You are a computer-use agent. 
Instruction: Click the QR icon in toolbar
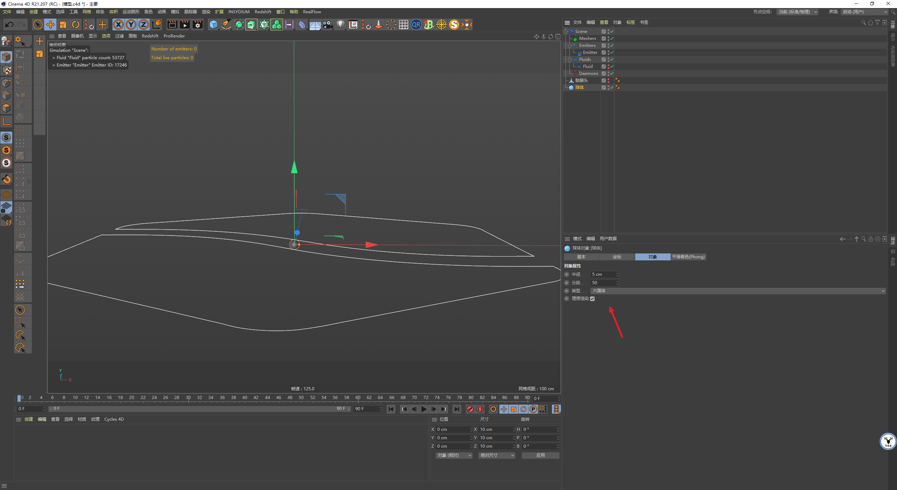[416, 24]
